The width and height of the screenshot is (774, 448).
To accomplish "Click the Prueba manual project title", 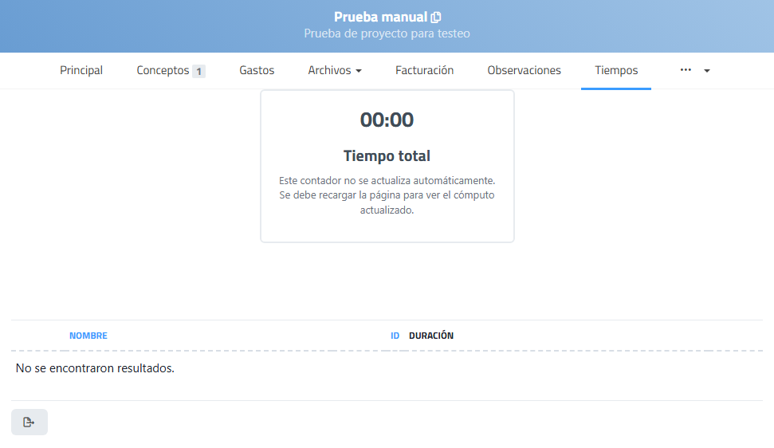I will (379, 17).
